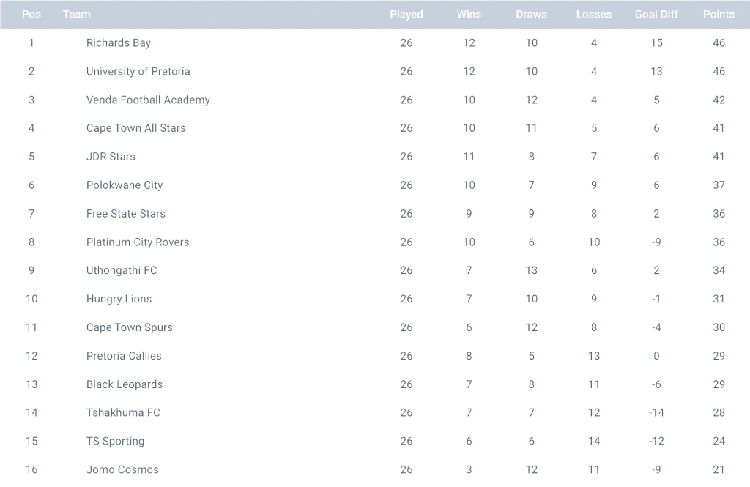750x487 pixels.
Task: Open Free State Stars team entry
Action: 126,214
